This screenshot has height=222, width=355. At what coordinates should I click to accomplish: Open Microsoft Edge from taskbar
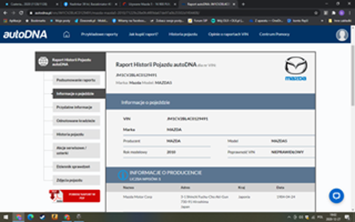tap(31, 217)
